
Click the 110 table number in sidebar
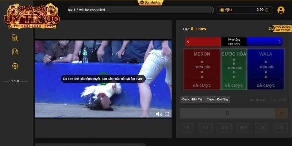[x=15, y=81]
